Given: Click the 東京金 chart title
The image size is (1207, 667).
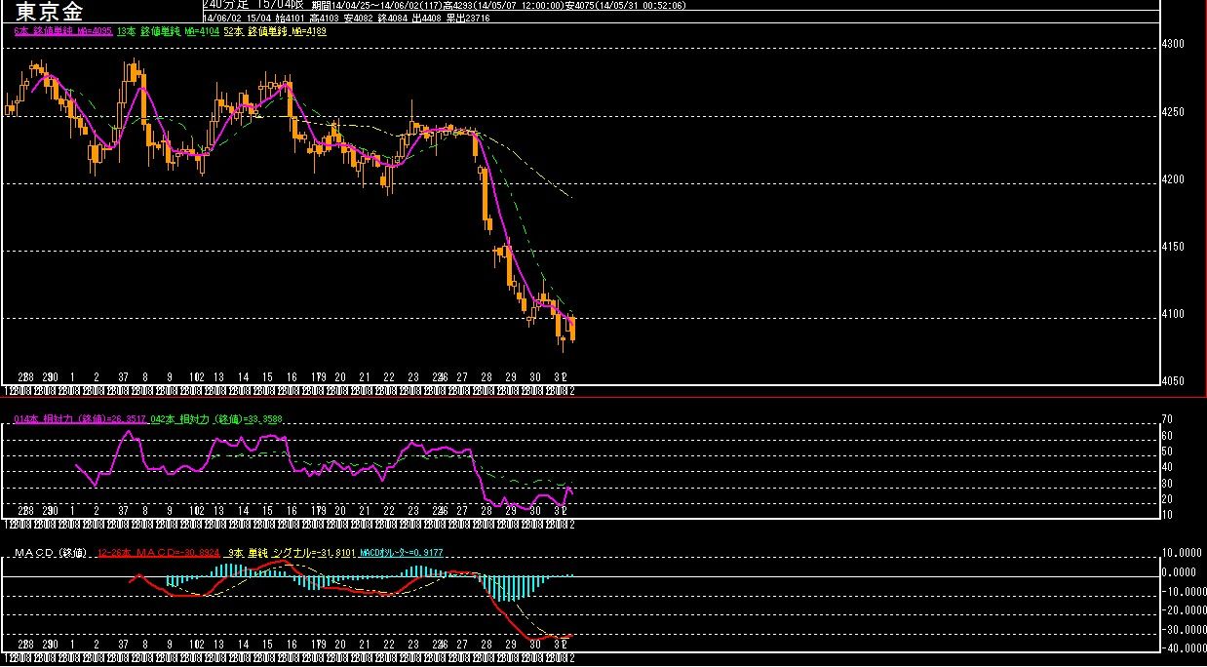Looking at the screenshot, I should (x=49, y=12).
